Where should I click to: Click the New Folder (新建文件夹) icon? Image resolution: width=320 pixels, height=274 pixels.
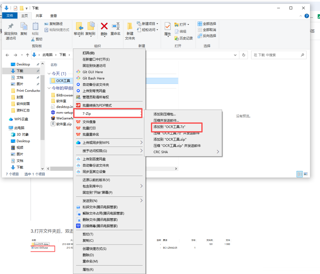point(130,29)
